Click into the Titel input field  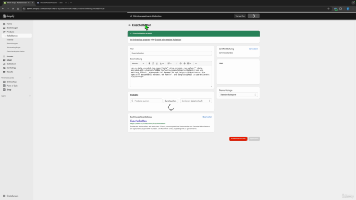(171, 53)
